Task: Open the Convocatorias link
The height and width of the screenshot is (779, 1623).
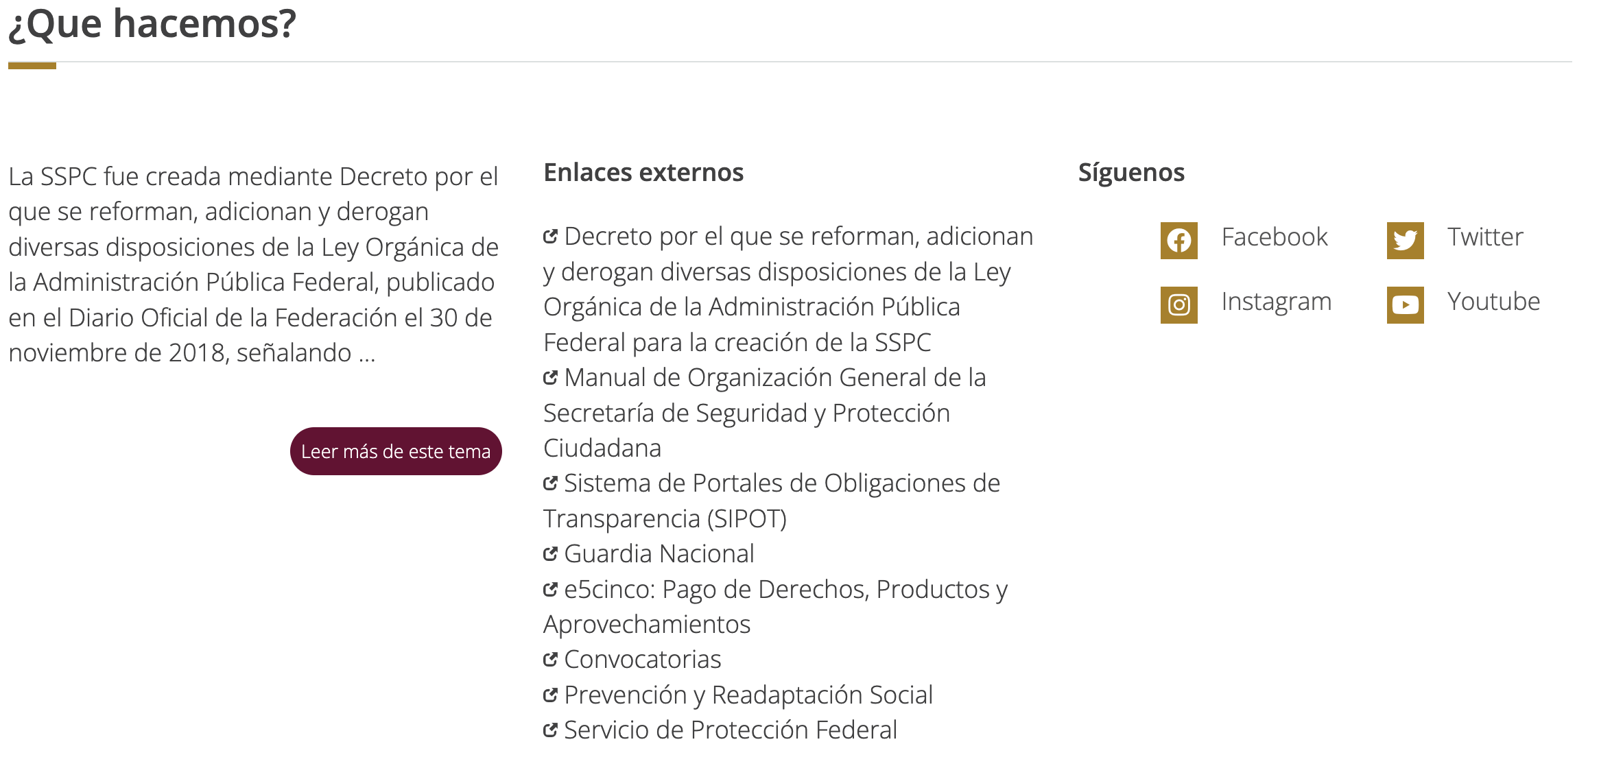Action: [x=643, y=659]
